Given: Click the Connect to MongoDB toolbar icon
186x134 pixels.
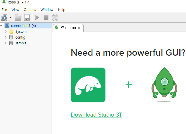Looking at the screenshot, I should coord(4,18).
